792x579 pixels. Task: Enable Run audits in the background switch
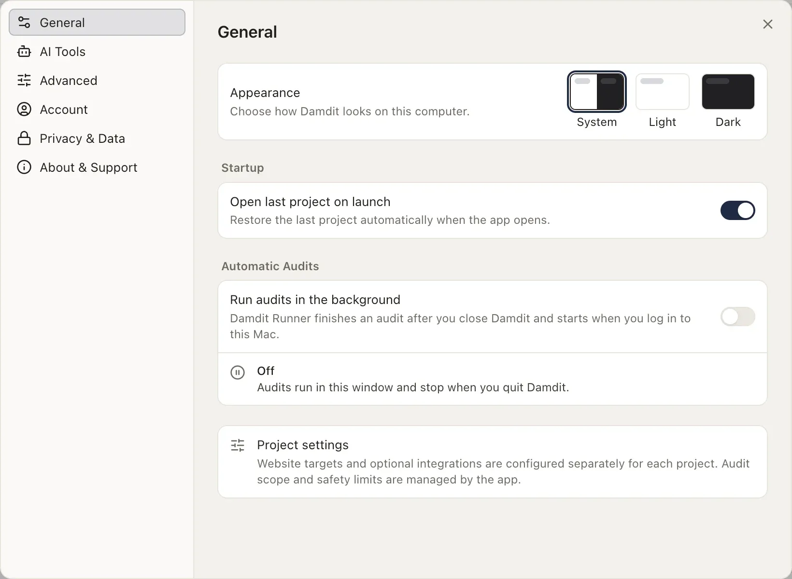pos(737,317)
